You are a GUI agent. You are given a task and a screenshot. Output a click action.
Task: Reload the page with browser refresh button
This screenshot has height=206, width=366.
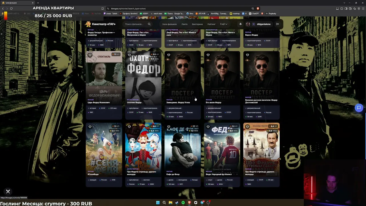[11, 9]
